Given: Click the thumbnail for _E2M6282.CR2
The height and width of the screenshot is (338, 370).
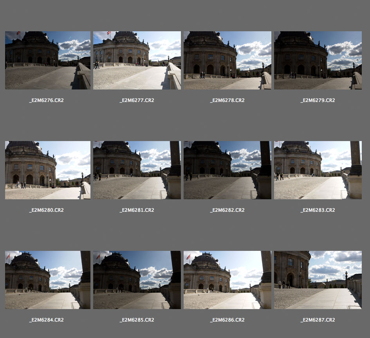Looking at the screenshot, I should point(227,170).
